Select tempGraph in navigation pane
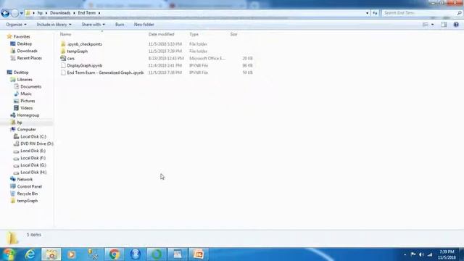 click(x=28, y=201)
